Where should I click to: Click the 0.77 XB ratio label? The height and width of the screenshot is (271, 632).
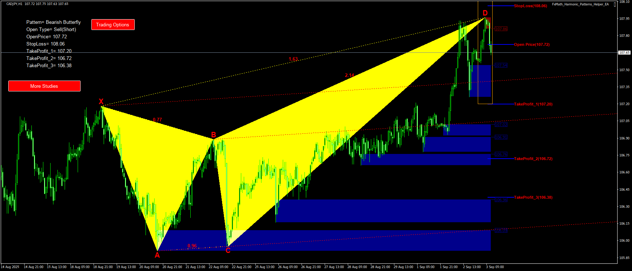pos(157,120)
